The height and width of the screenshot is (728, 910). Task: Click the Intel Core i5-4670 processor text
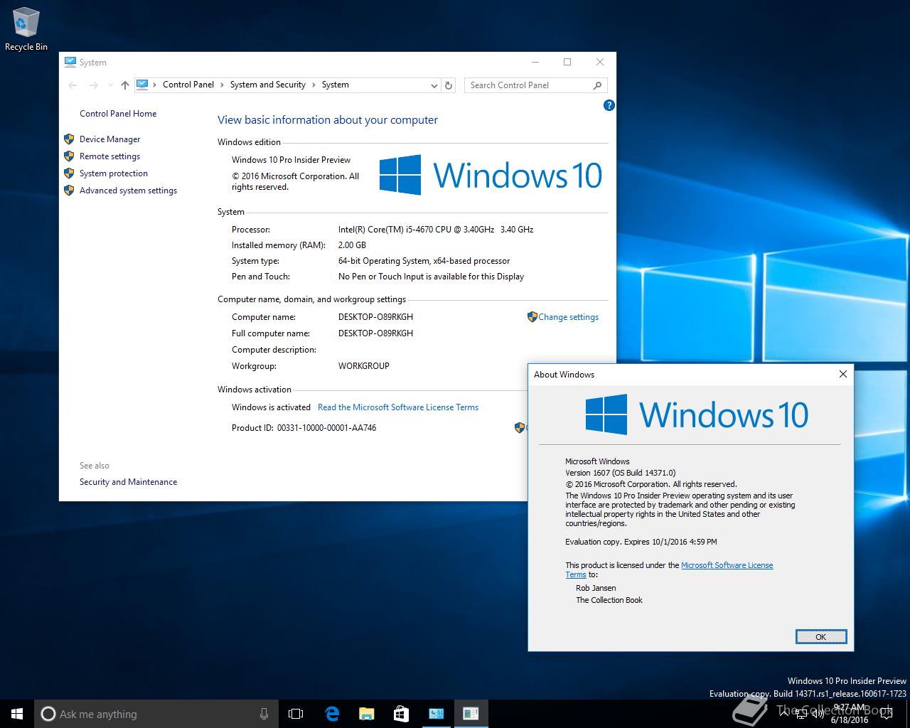click(x=436, y=230)
